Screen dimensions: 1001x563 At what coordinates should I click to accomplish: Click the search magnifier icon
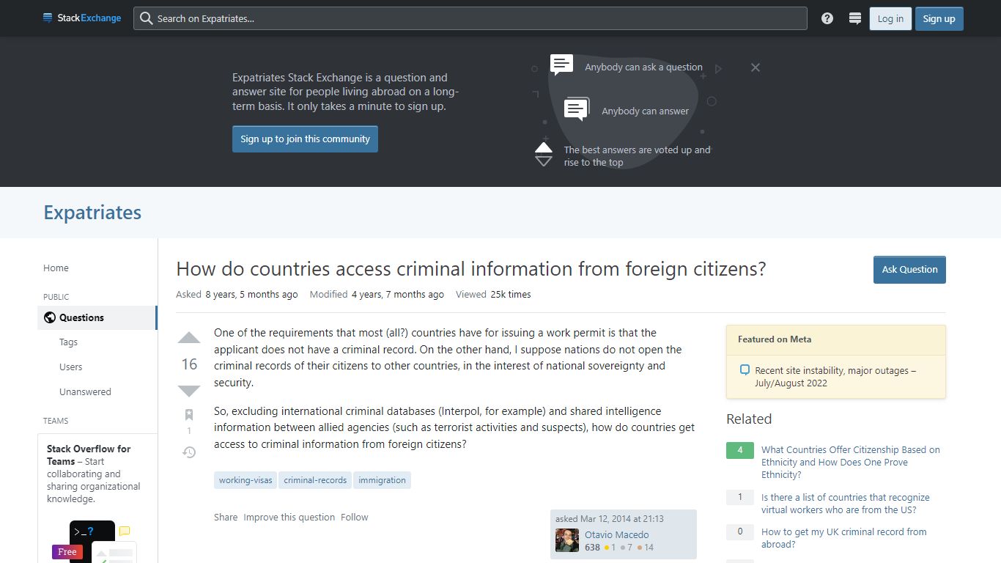pyautogui.click(x=147, y=18)
